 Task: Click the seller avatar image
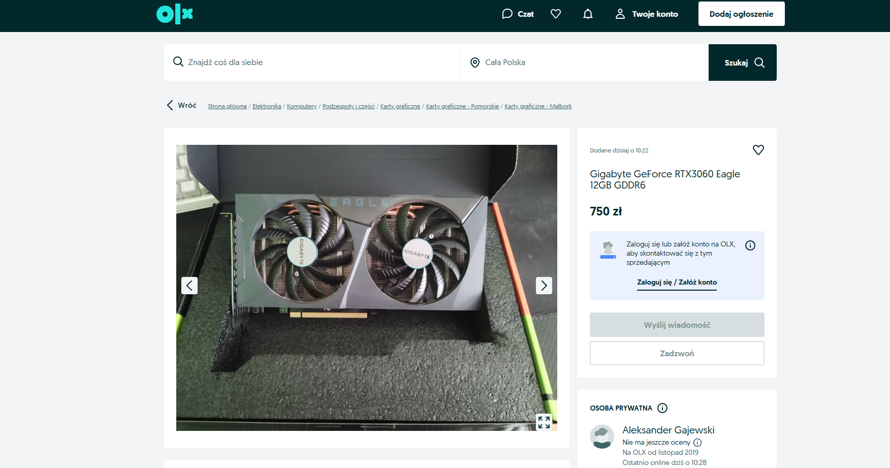tap(602, 437)
